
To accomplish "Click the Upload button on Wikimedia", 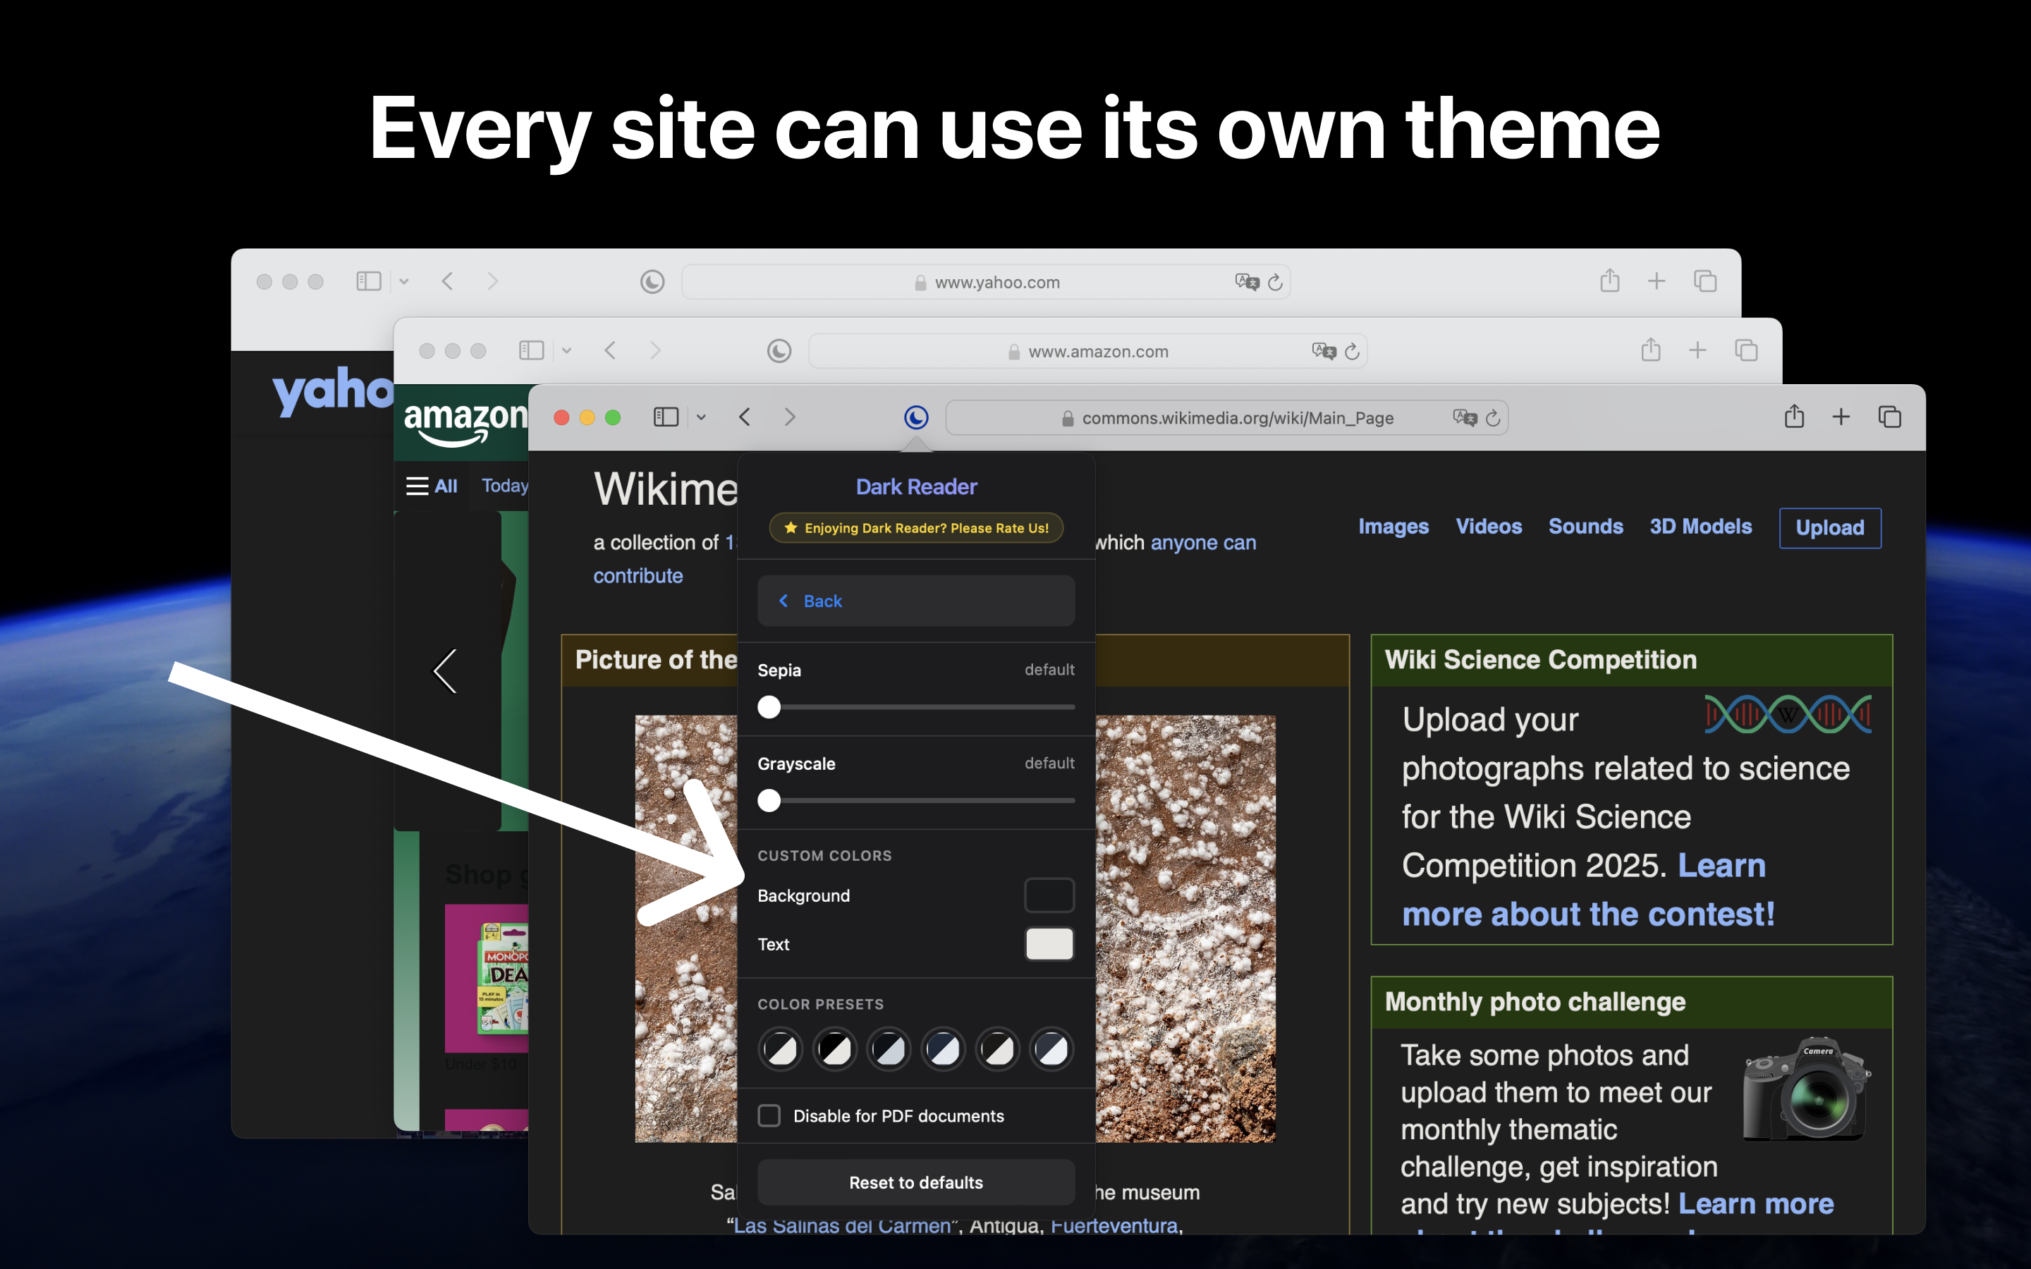I will 1829,528.
